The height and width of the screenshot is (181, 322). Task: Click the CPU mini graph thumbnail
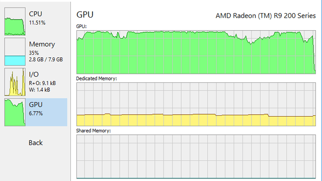coord(15,22)
